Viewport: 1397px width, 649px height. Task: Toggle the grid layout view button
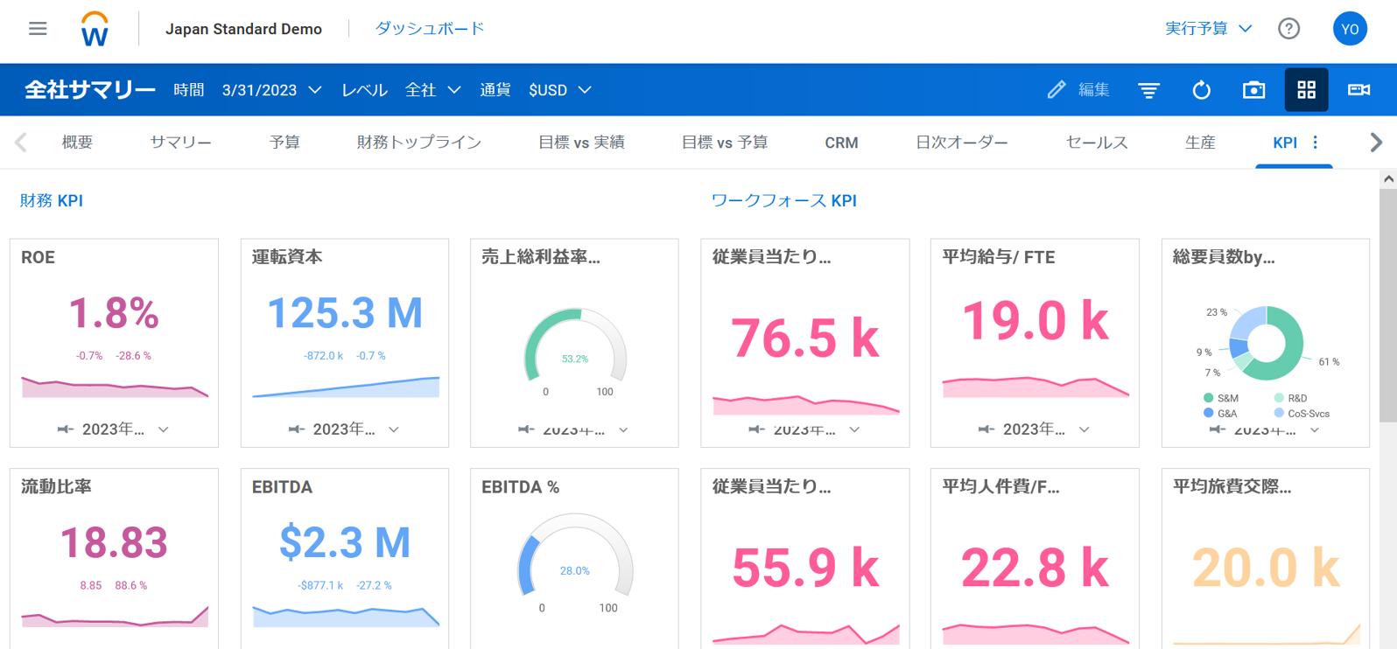[1306, 90]
